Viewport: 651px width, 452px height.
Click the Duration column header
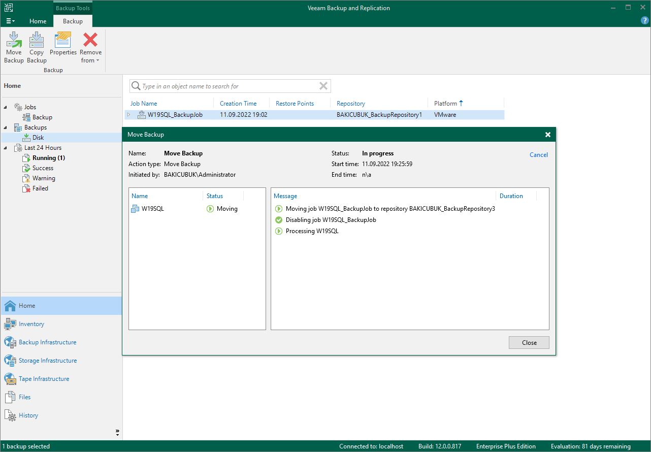[x=511, y=196]
